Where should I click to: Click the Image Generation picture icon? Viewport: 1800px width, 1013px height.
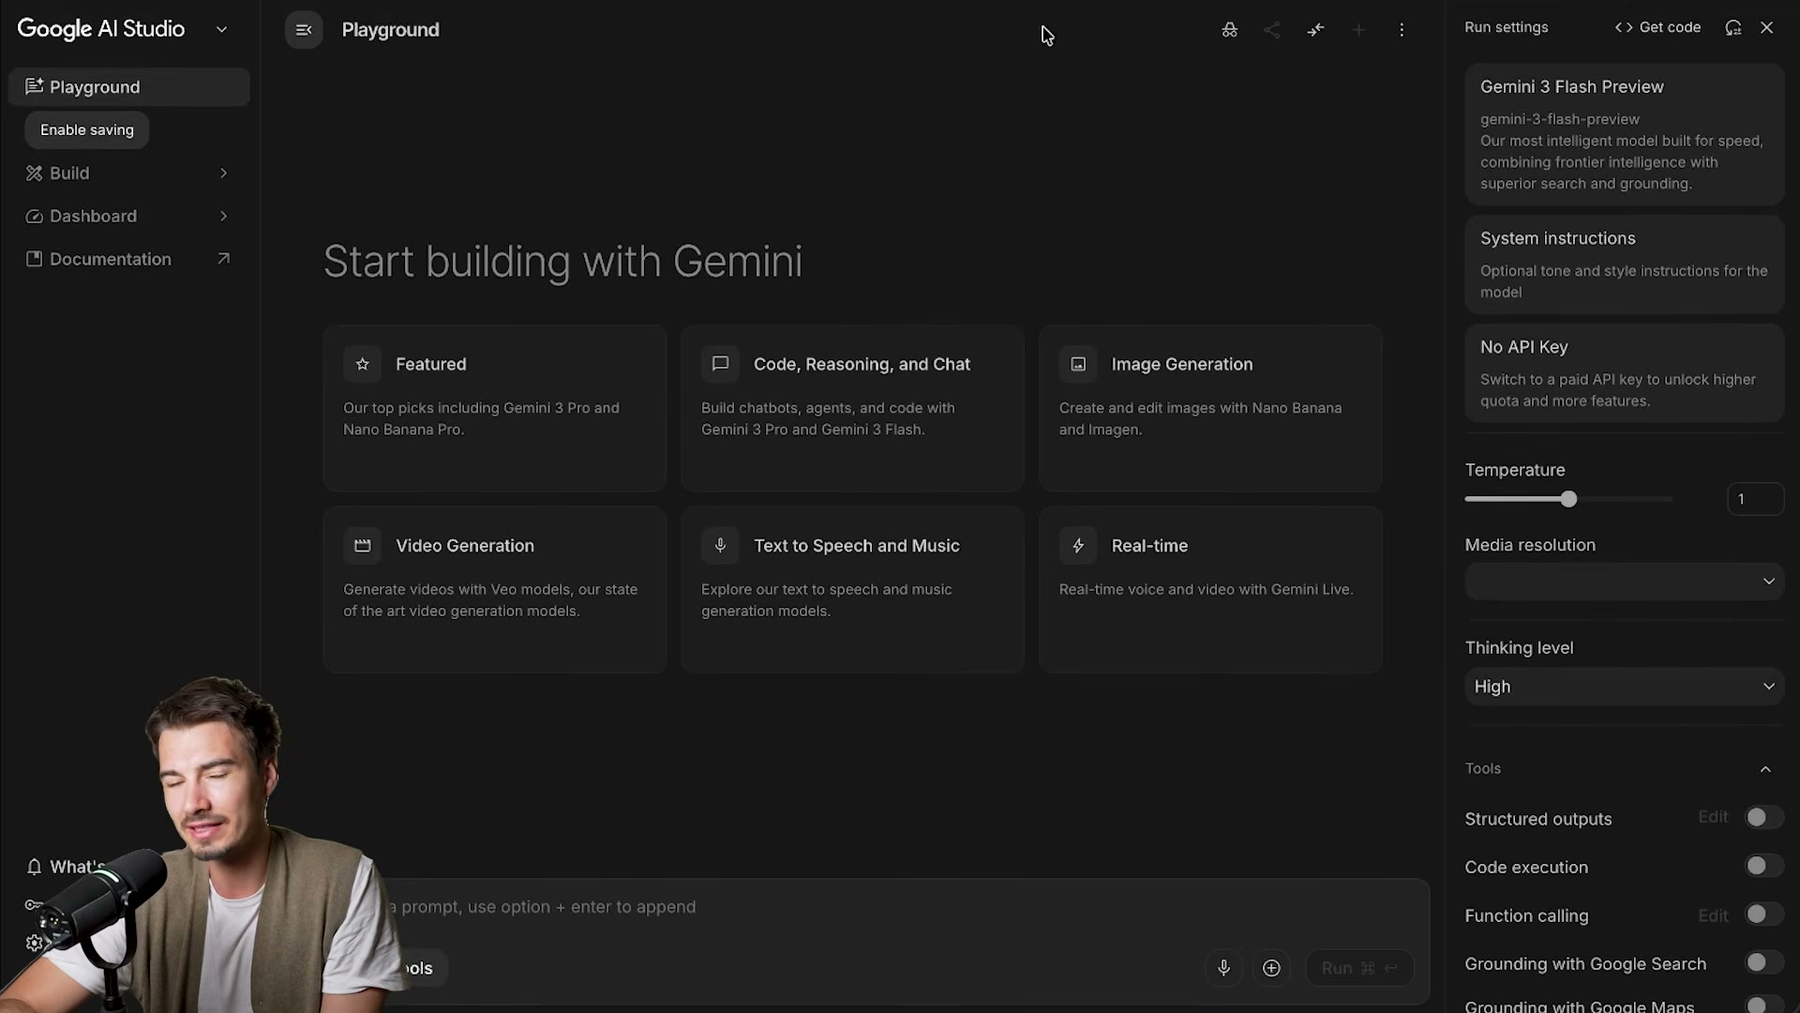(x=1078, y=364)
